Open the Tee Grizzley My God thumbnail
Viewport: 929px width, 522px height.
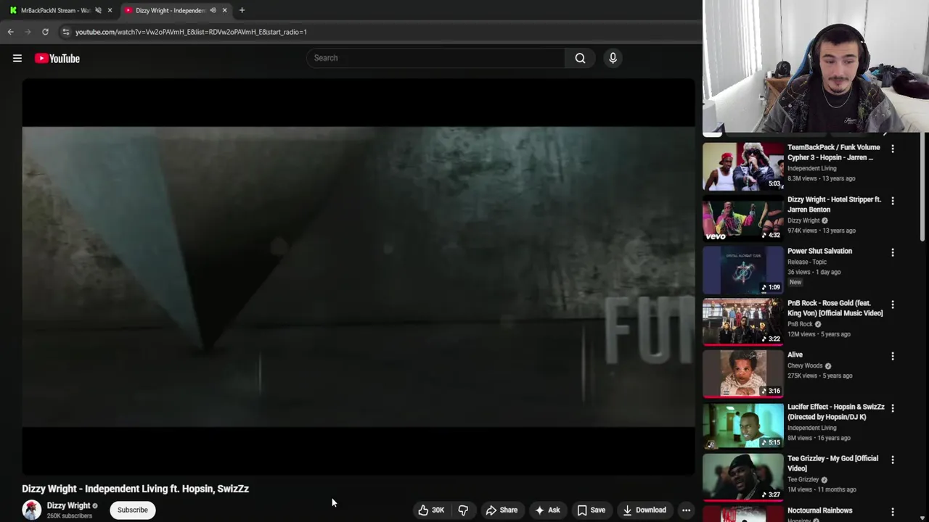pyautogui.click(x=742, y=477)
